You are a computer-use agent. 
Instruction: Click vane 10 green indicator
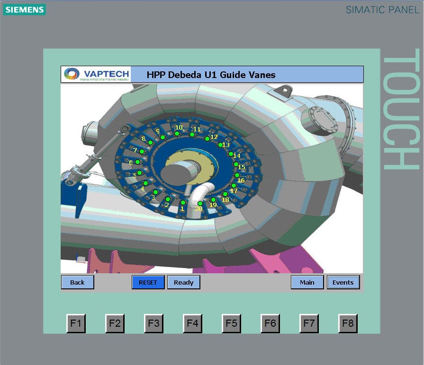tap(176, 134)
